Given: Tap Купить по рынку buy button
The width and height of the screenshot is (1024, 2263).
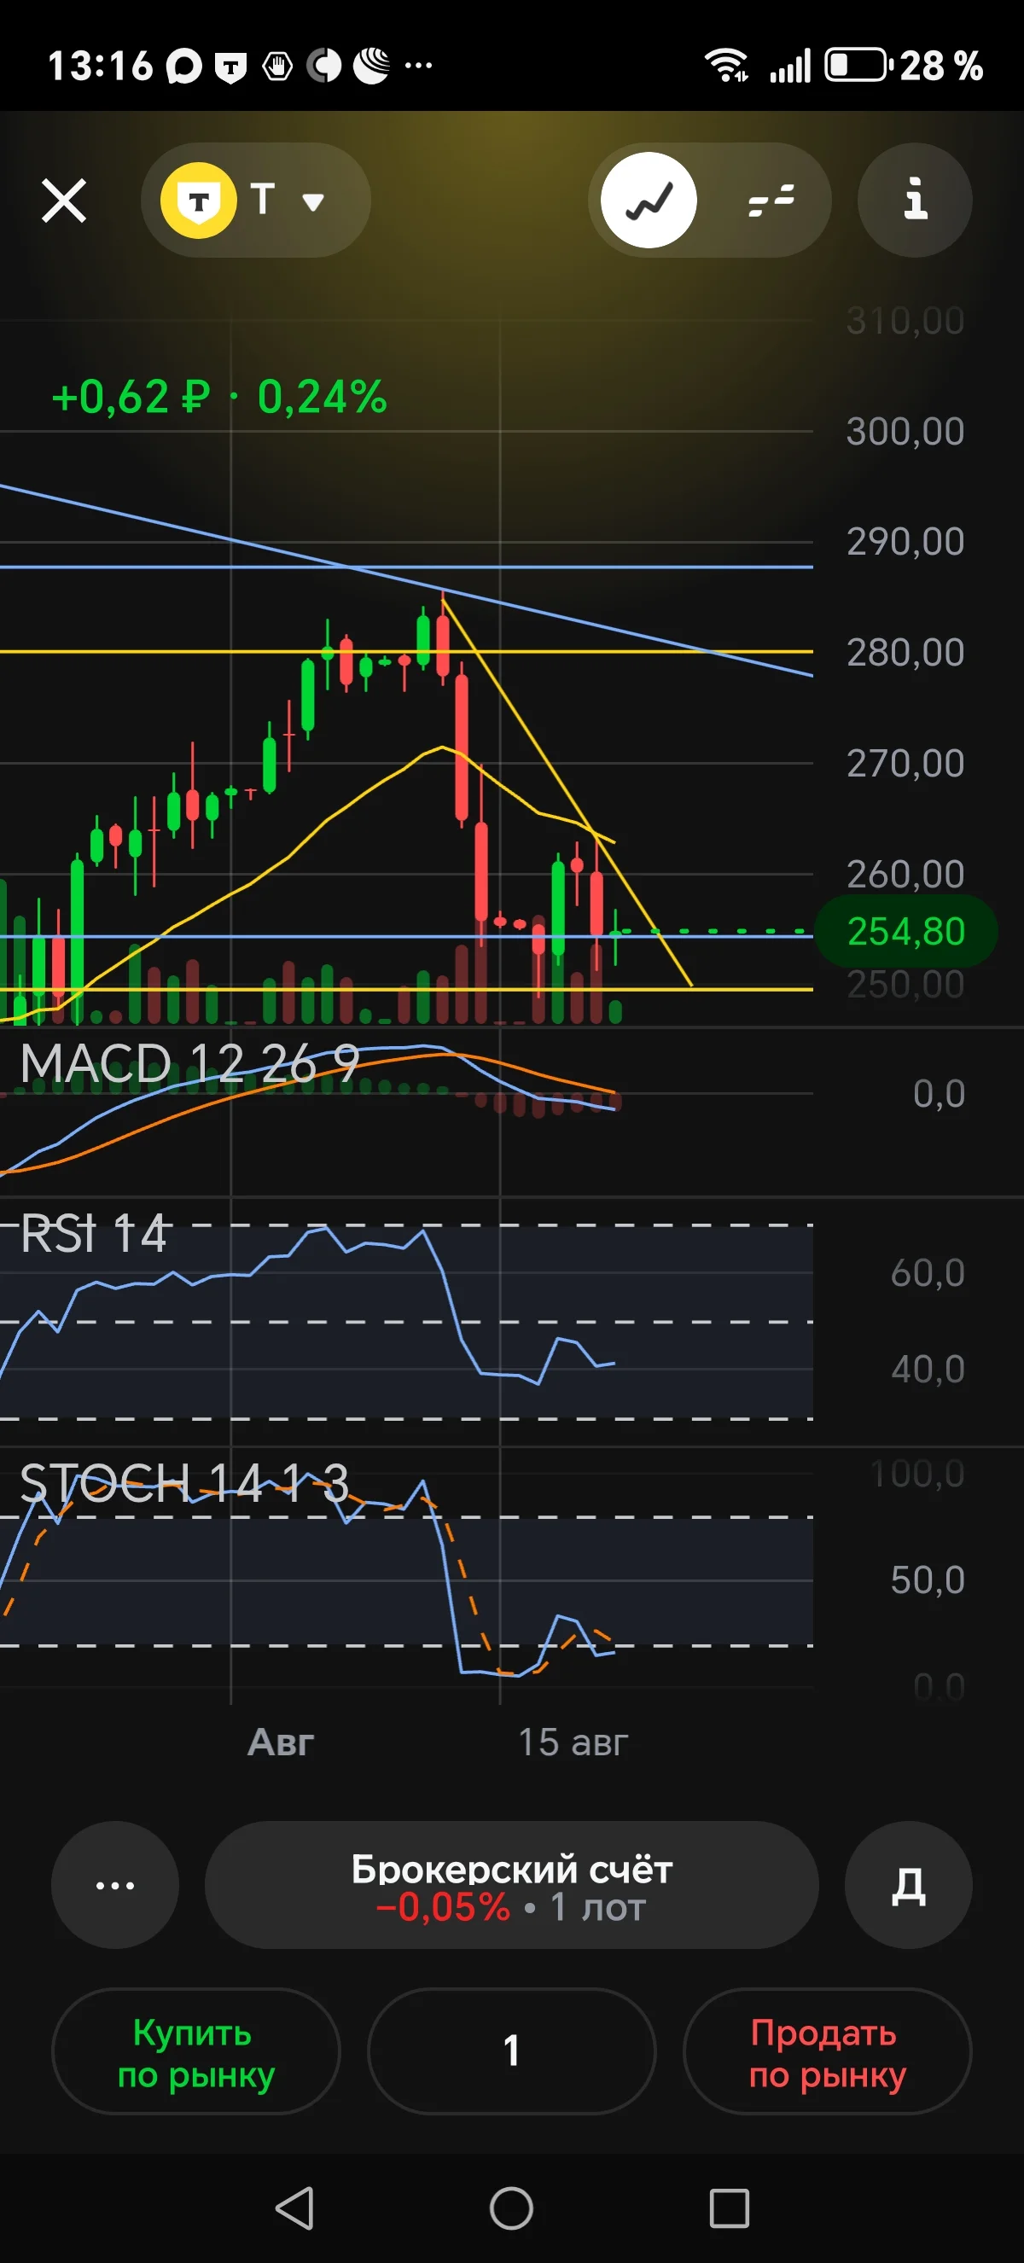Looking at the screenshot, I should click(196, 2051).
